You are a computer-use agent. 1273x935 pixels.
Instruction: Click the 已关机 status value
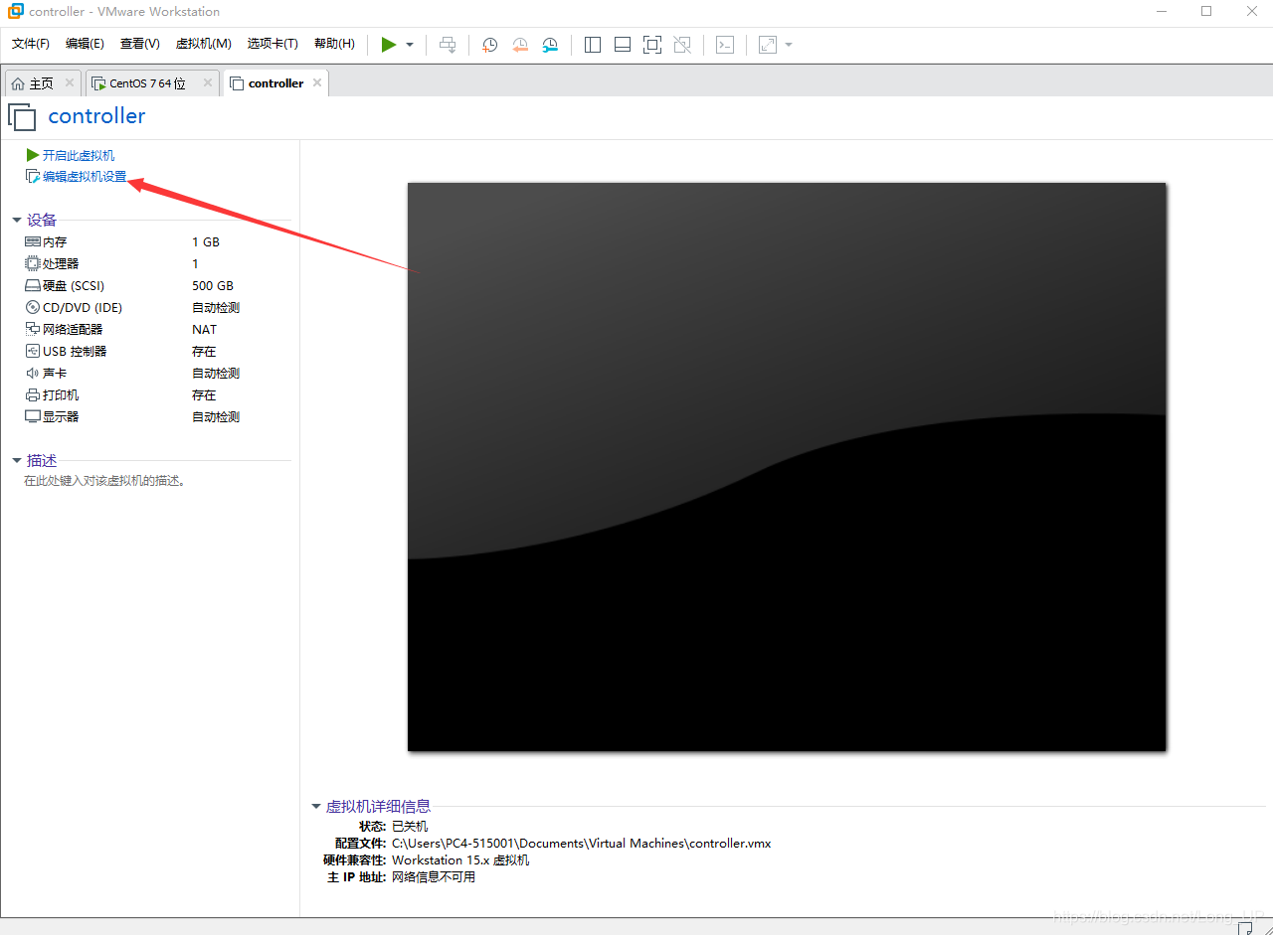tap(410, 827)
